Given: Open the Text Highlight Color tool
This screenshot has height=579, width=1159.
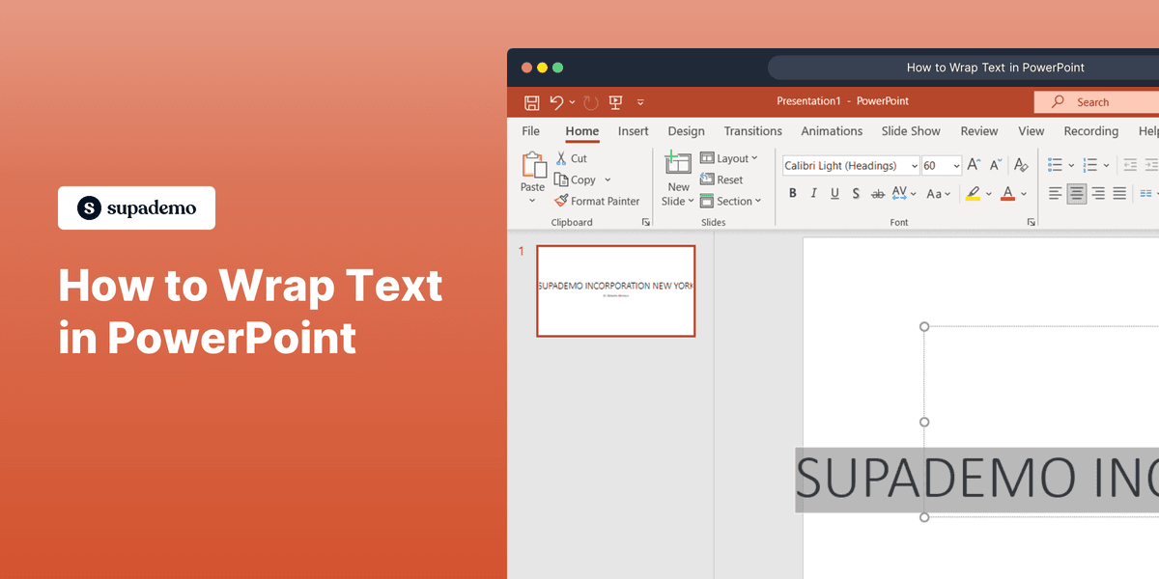Looking at the screenshot, I should click(975, 193).
